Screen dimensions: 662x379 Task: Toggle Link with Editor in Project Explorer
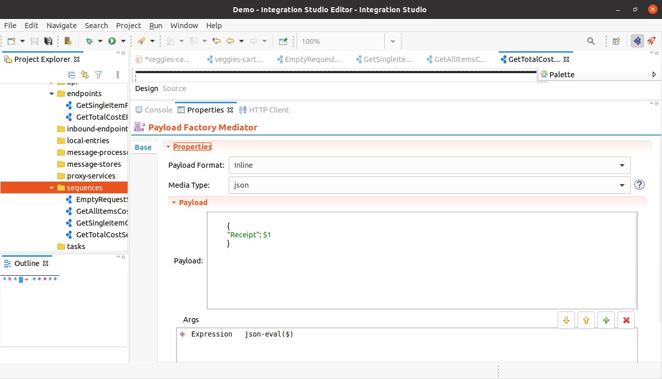point(85,75)
